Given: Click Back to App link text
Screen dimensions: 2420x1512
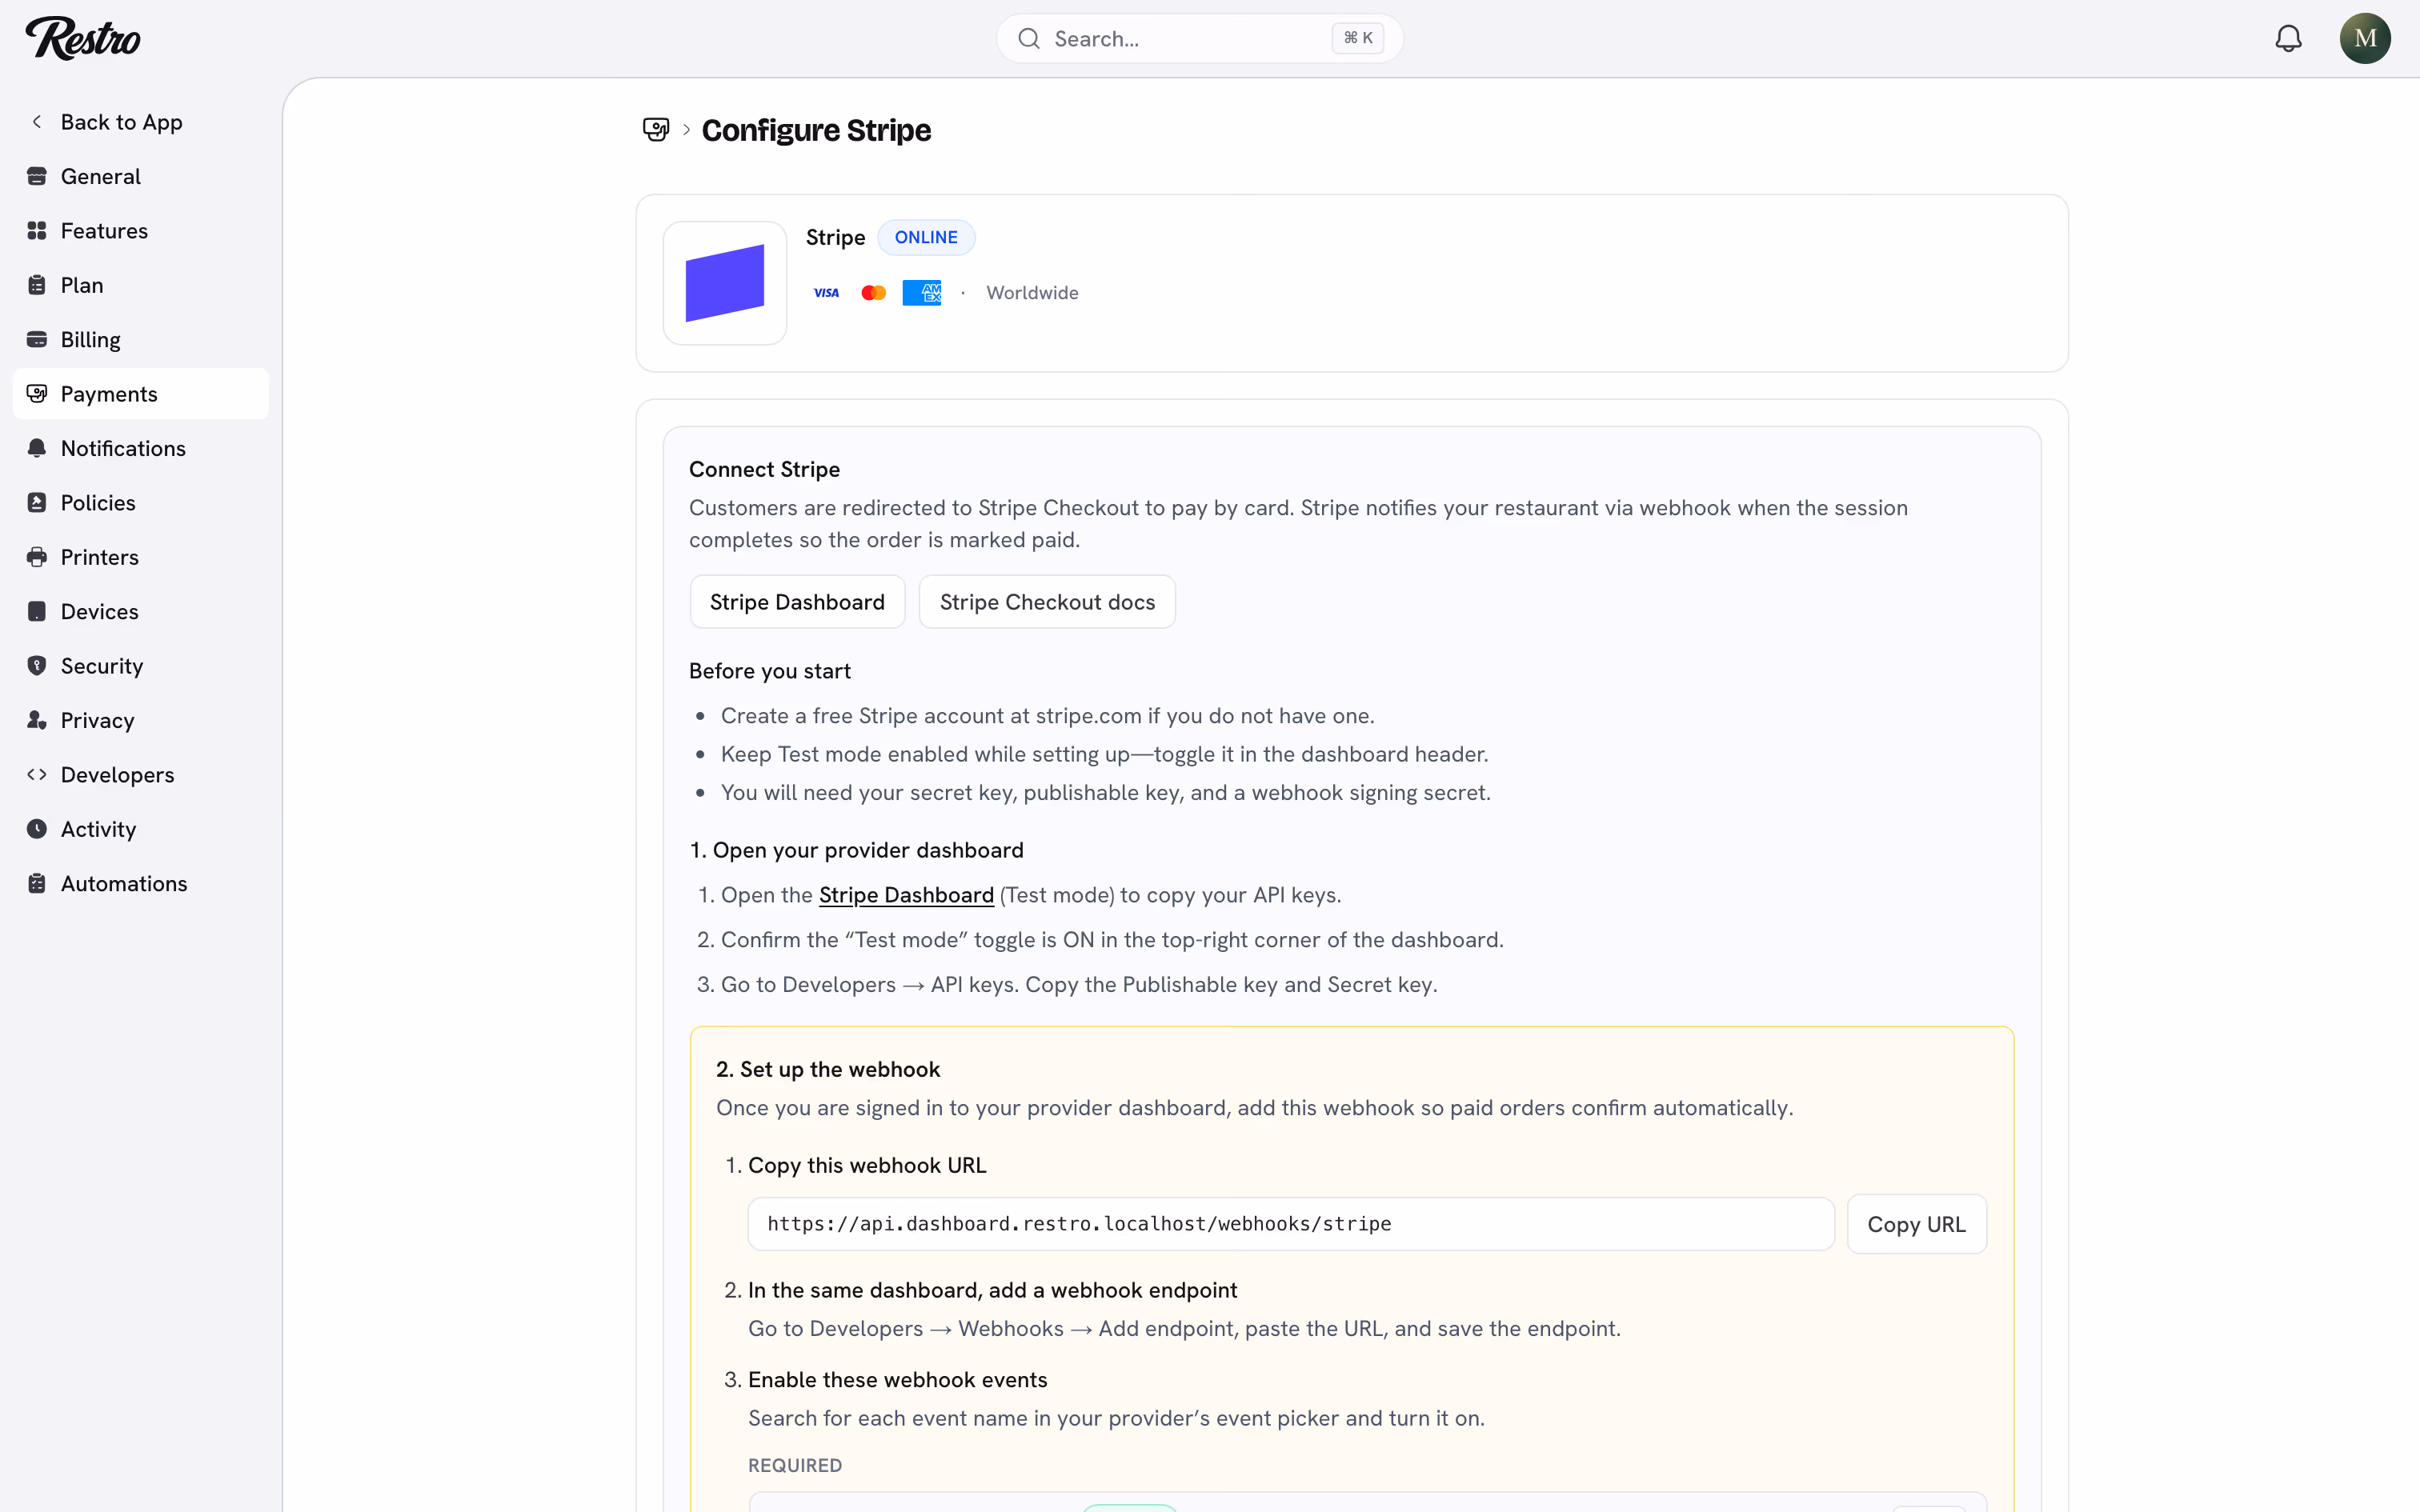Looking at the screenshot, I should tap(122, 122).
